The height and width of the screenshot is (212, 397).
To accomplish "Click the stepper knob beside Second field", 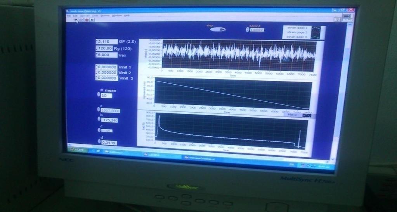I will [x=248, y=30].
